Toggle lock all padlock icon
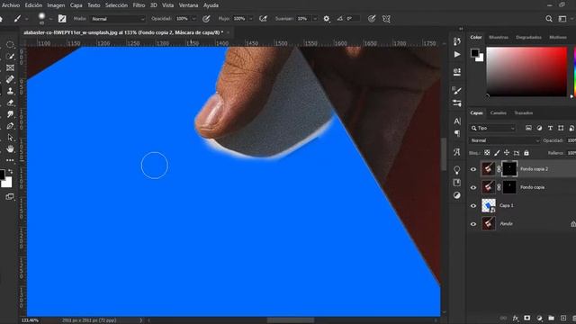 526,153
